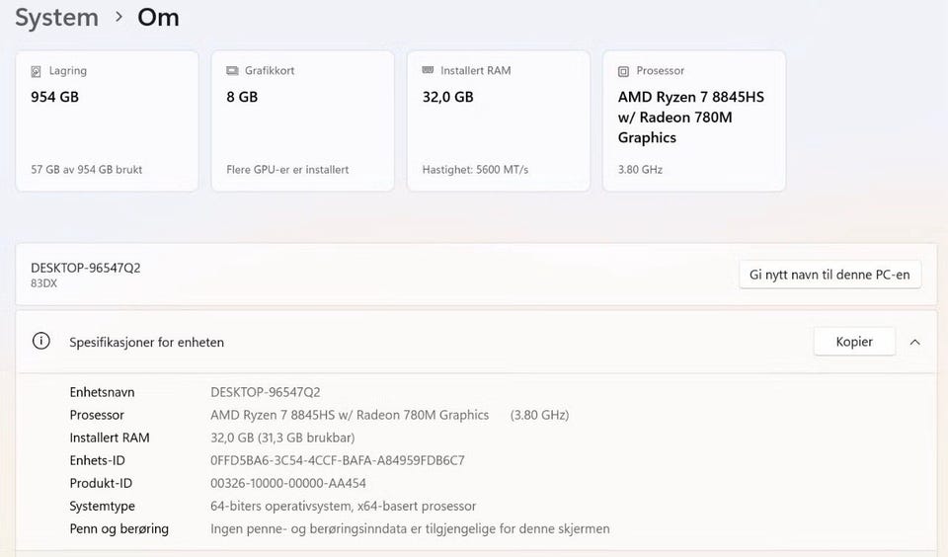The image size is (948, 557).
Task: Go back to System breadcrumb
Action: pos(56,18)
